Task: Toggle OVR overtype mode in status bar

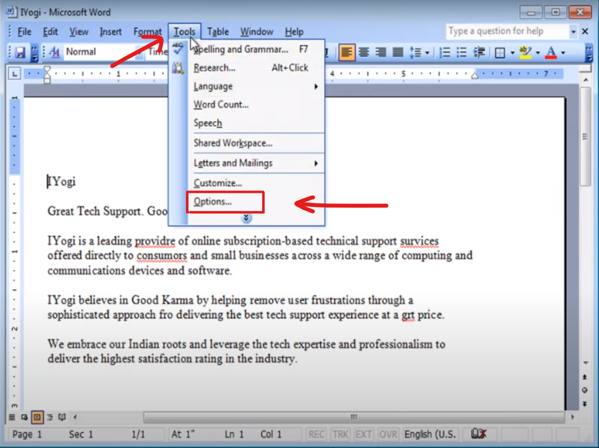Action: pyautogui.click(x=388, y=434)
